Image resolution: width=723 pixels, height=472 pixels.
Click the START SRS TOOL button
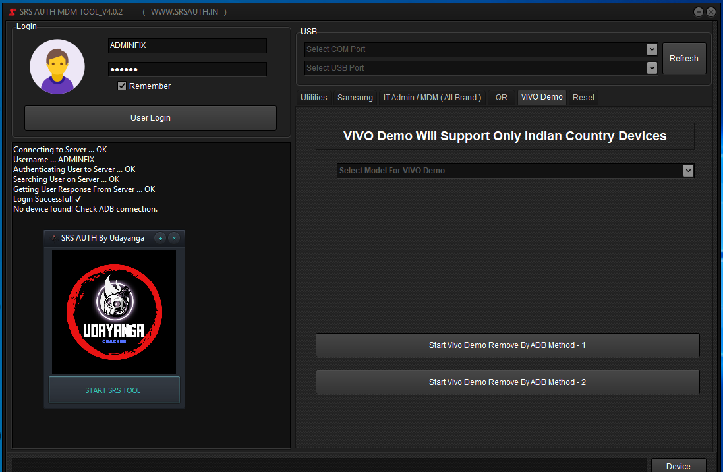coord(114,390)
